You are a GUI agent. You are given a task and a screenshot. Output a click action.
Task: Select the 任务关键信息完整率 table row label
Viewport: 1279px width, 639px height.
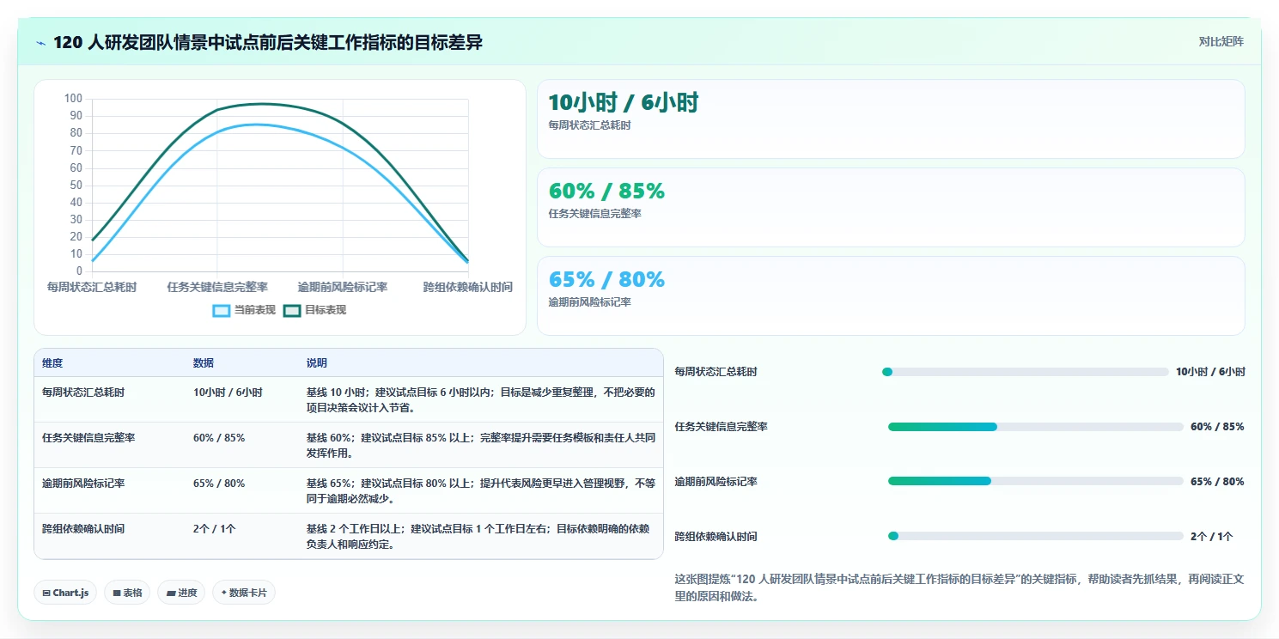[88, 437]
